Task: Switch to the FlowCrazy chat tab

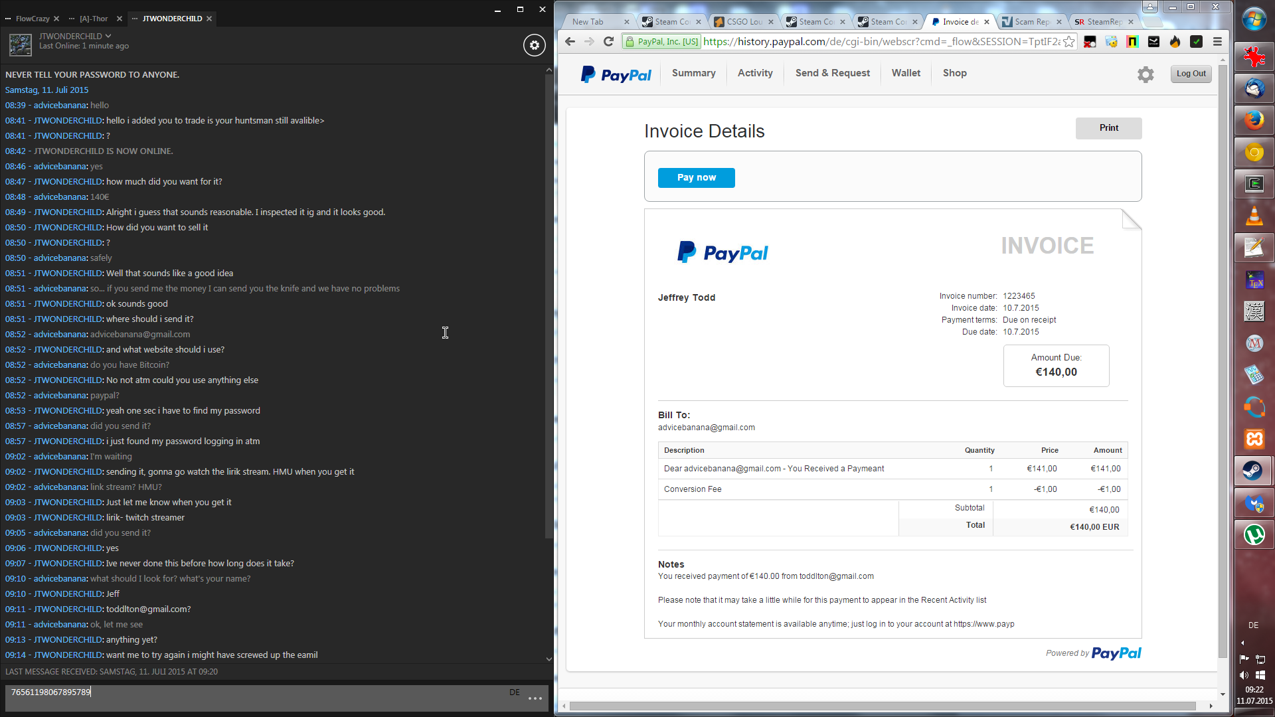Action: 32,19
